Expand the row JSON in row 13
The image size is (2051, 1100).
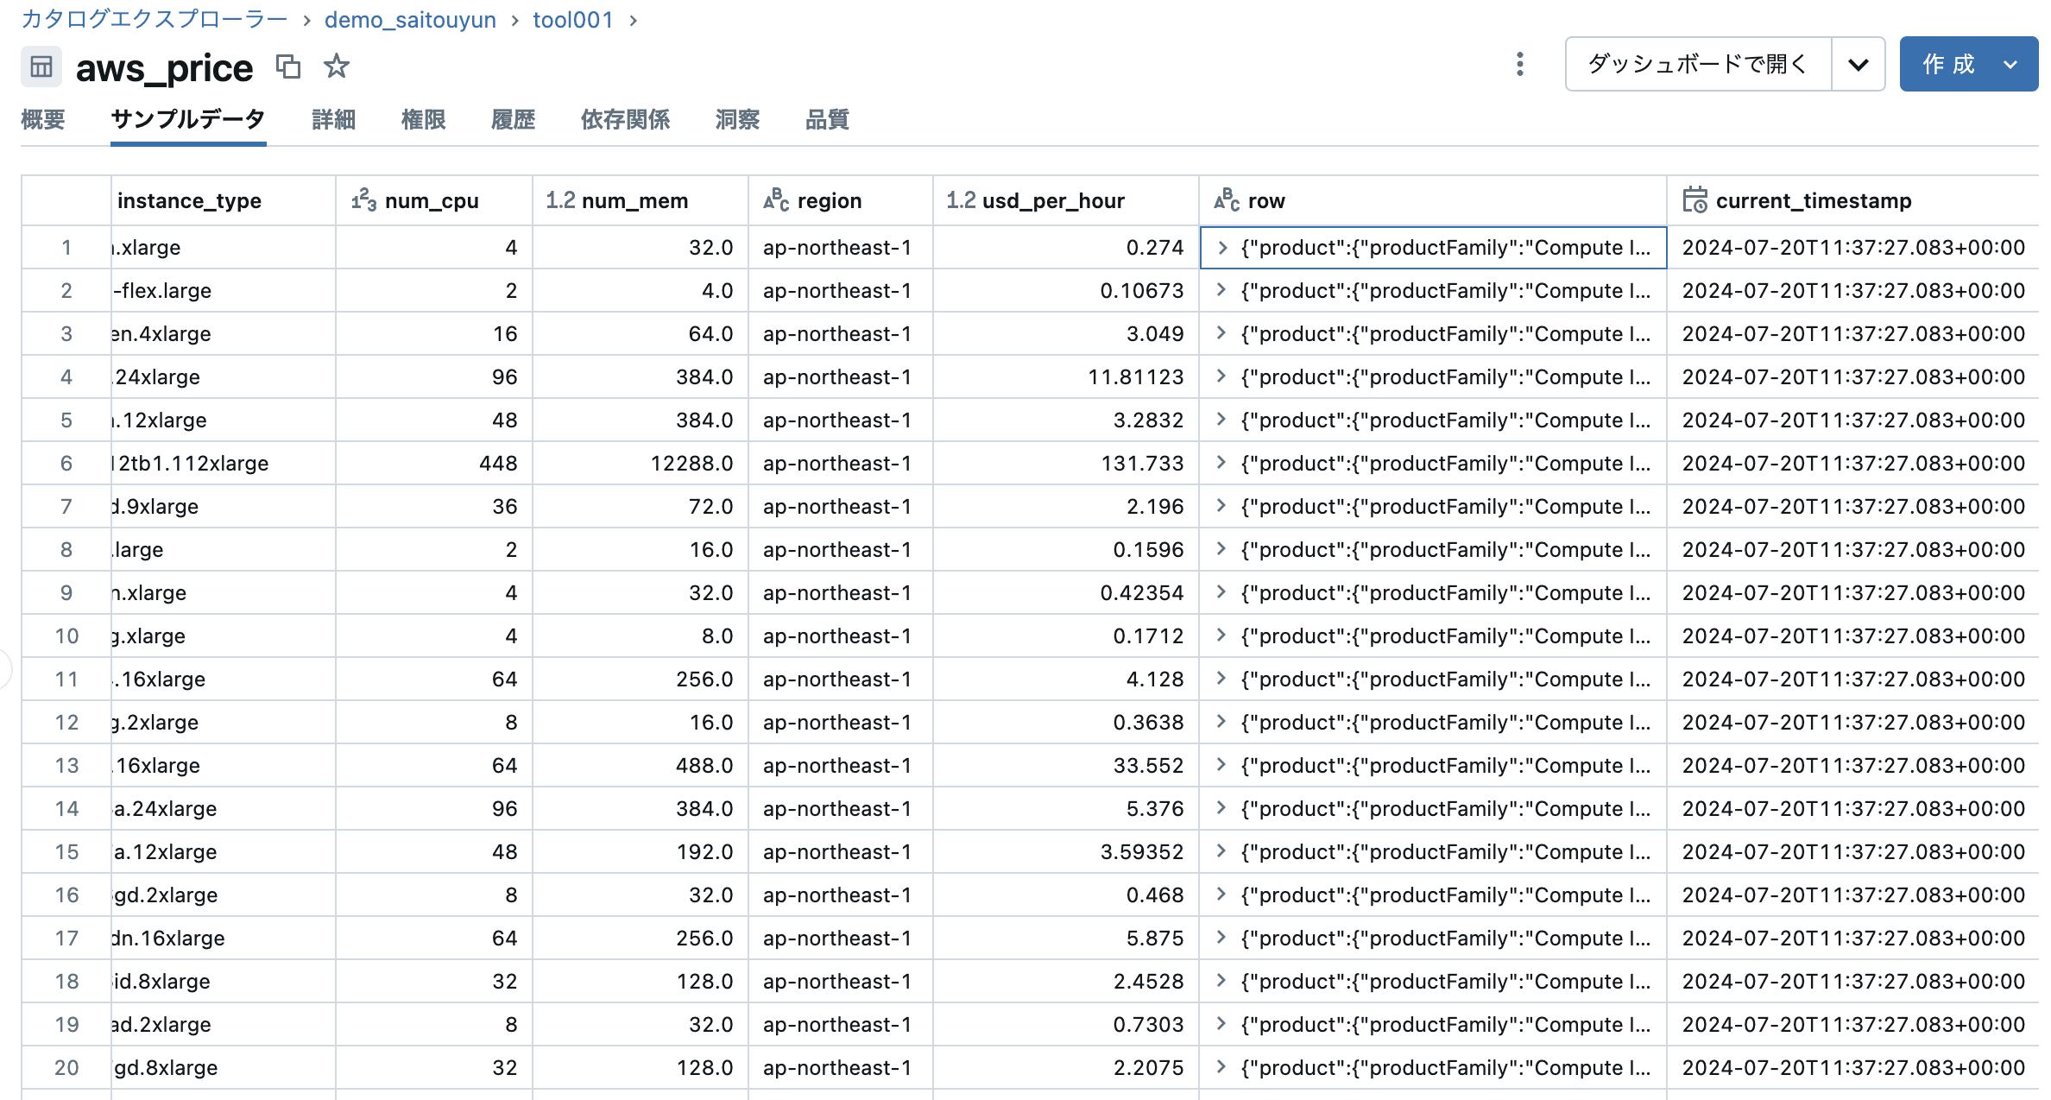coord(1221,765)
